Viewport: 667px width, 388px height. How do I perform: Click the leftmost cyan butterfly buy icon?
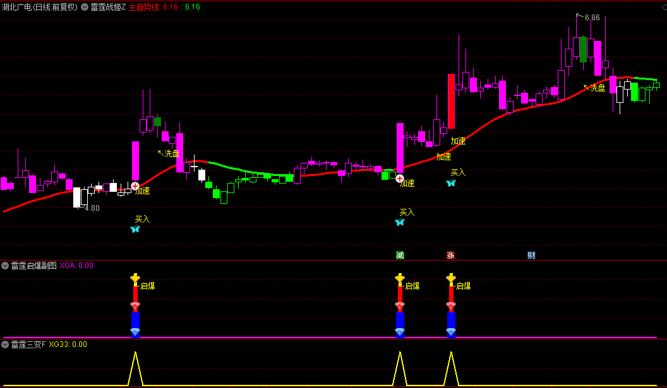[x=135, y=229]
